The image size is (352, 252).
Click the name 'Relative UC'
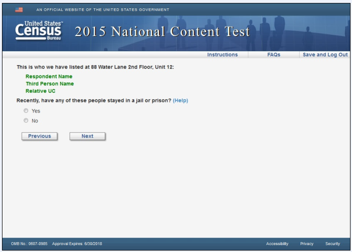(40, 91)
